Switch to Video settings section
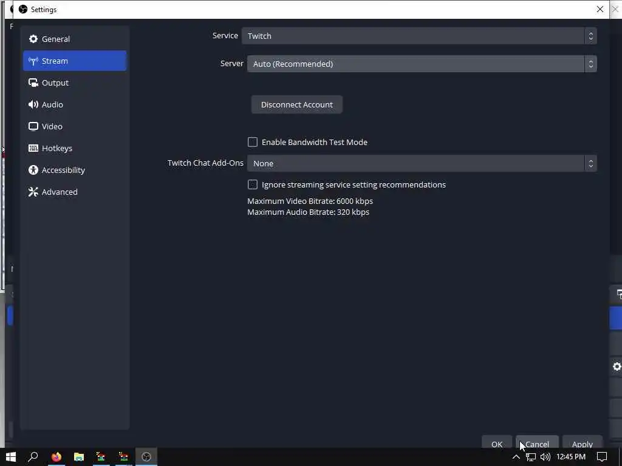Image resolution: width=622 pixels, height=466 pixels. [75, 126]
